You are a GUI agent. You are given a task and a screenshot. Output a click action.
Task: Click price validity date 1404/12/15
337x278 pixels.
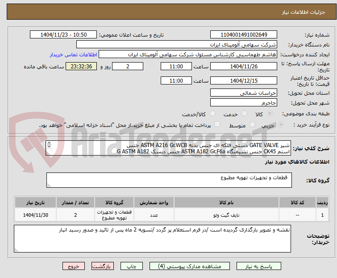click(x=244, y=81)
